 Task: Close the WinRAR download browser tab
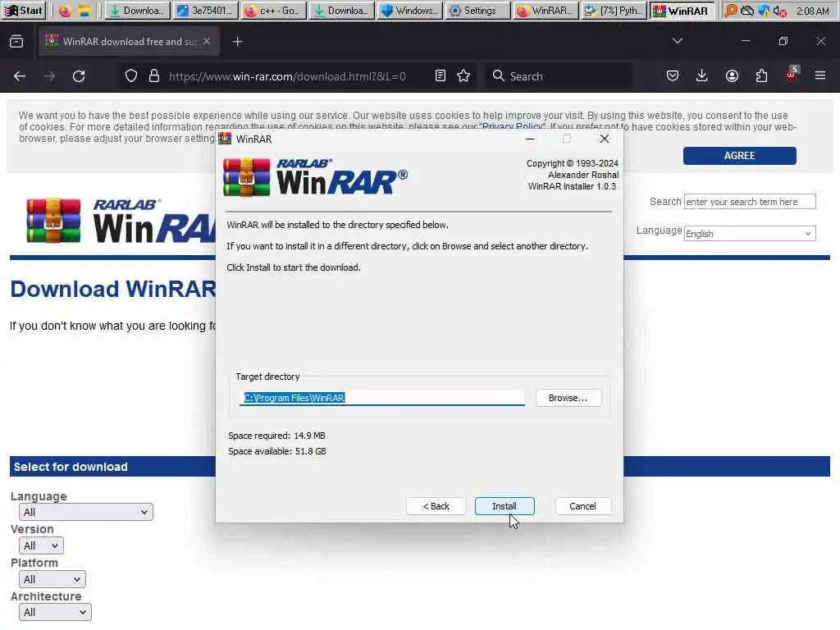(x=207, y=41)
